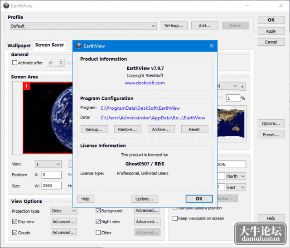Close the EarthView about dialog
290x248 pixels.
pyautogui.click(x=212, y=46)
